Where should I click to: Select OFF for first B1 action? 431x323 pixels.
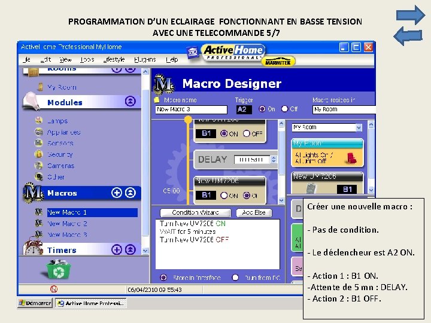point(246,133)
